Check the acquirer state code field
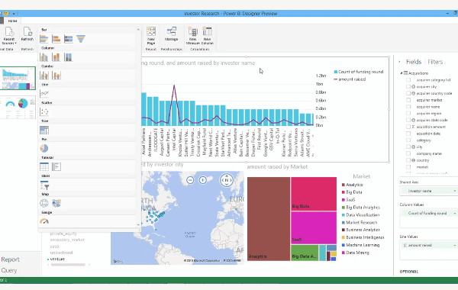The height and width of the screenshot is (290, 458). 408,120
